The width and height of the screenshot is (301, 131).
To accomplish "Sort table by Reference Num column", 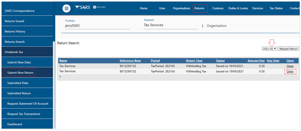I will pyautogui.click(x=130, y=61).
